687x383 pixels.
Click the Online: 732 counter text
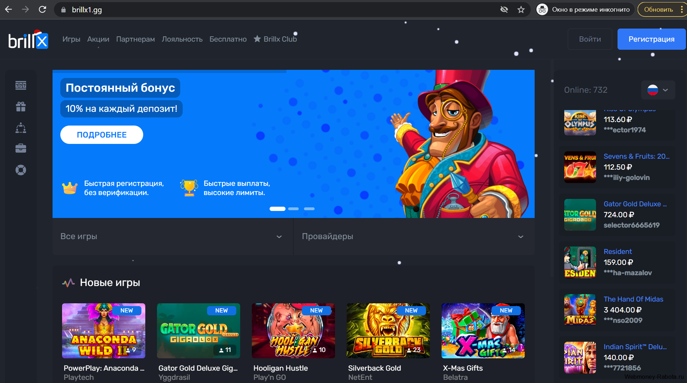click(586, 90)
